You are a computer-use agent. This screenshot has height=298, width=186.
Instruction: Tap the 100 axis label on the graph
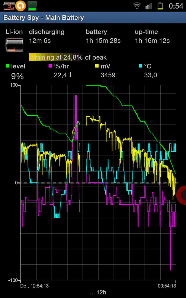(14, 85)
